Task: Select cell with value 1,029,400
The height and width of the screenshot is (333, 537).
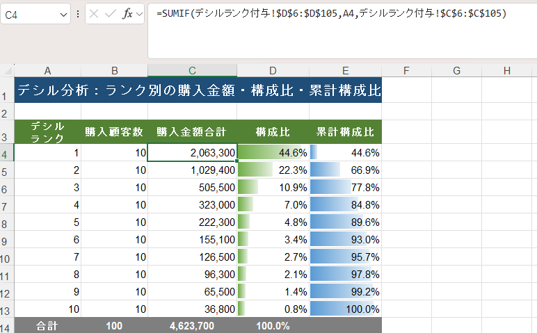Action: 192,170
